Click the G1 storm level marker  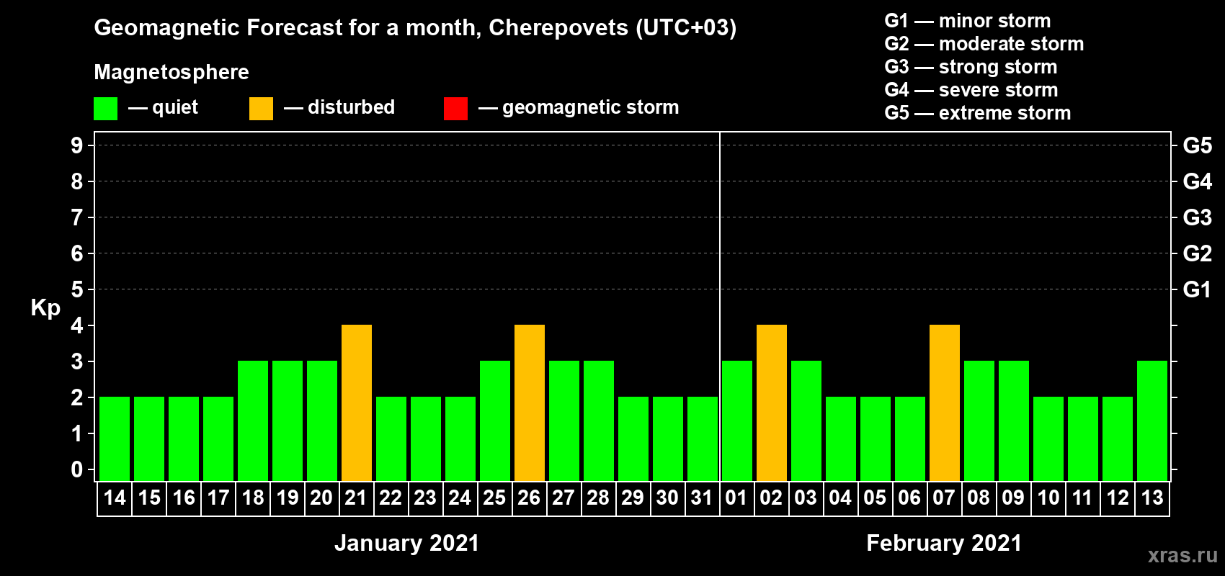1197,289
